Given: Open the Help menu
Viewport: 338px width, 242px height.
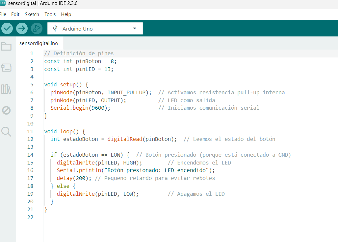Looking at the screenshot, I should point(66,14).
